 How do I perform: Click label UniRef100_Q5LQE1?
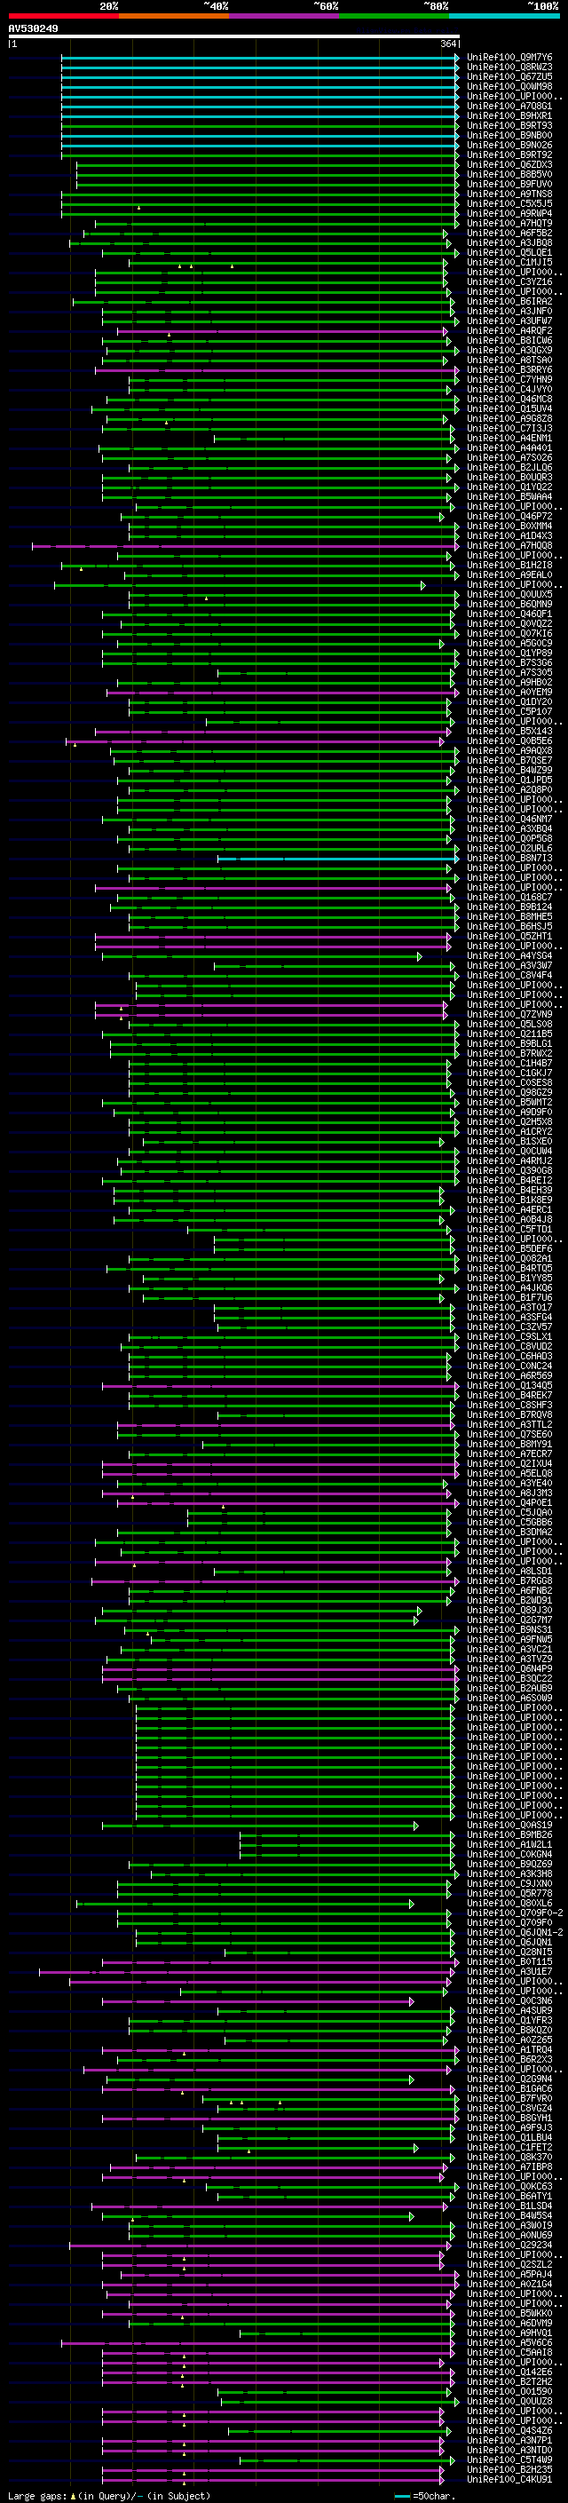(x=509, y=253)
